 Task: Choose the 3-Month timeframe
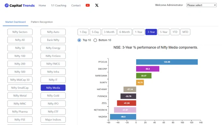point(109,32)
